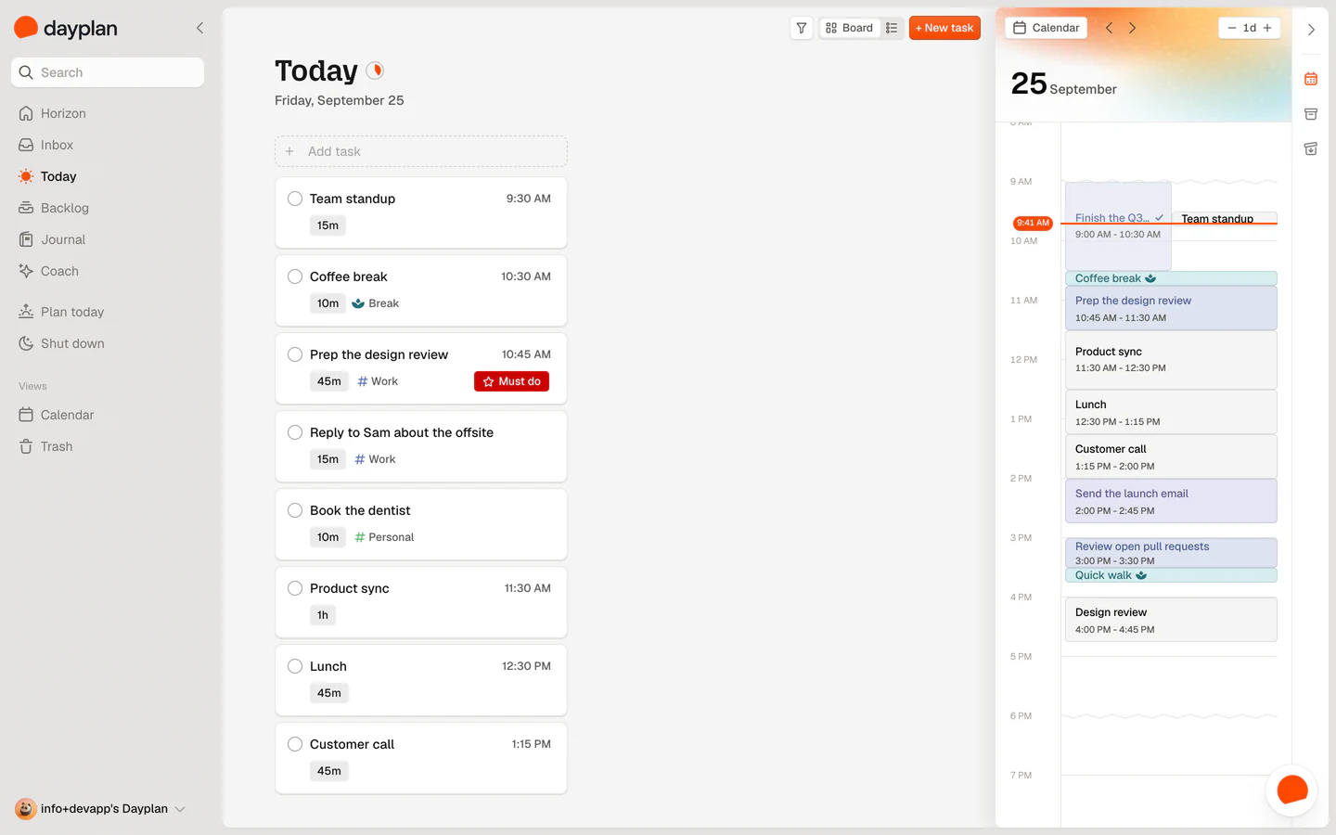The height and width of the screenshot is (835, 1336).
Task: Click the New task button
Action: 944,28
